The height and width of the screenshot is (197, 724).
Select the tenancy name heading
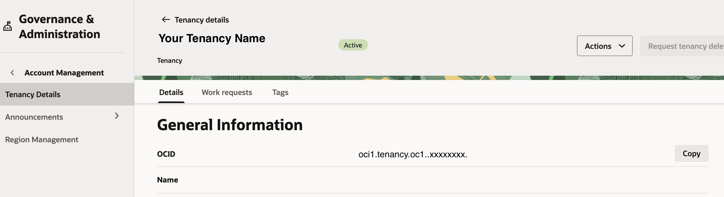[212, 38]
